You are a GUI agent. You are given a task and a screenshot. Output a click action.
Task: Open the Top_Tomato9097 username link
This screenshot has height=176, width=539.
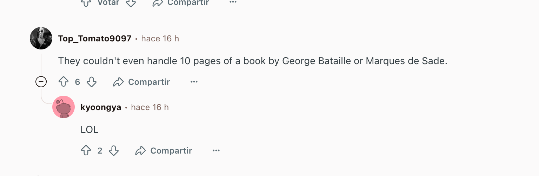(95, 39)
